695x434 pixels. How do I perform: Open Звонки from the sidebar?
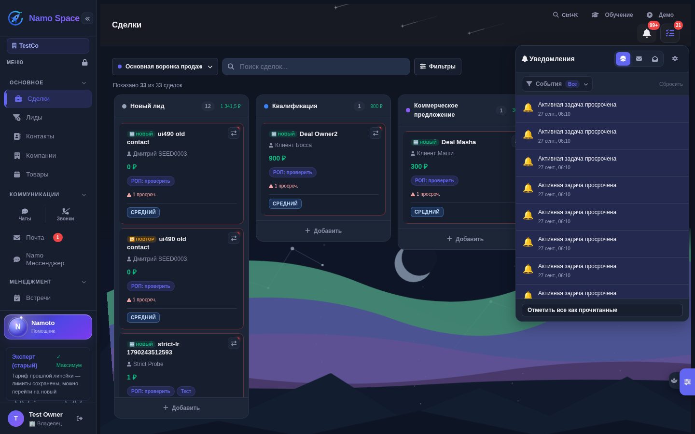click(x=66, y=215)
